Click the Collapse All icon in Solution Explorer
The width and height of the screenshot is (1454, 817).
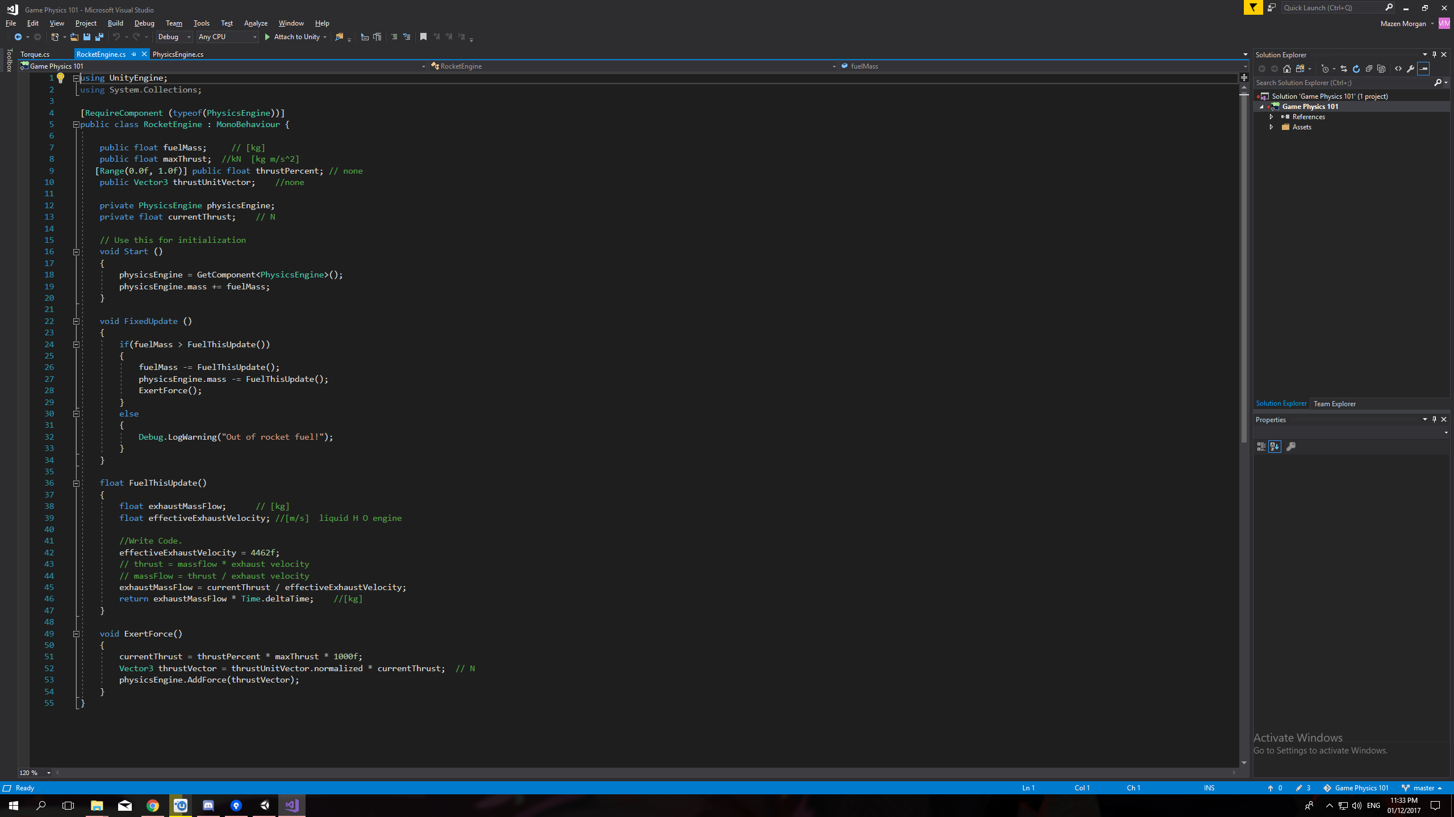(1369, 69)
